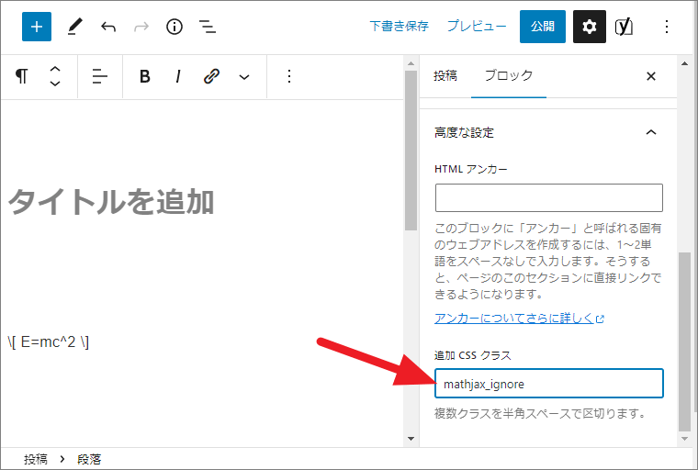Open the List View outline icon
The width and height of the screenshot is (698, 470).
click(x=208, y=27)
